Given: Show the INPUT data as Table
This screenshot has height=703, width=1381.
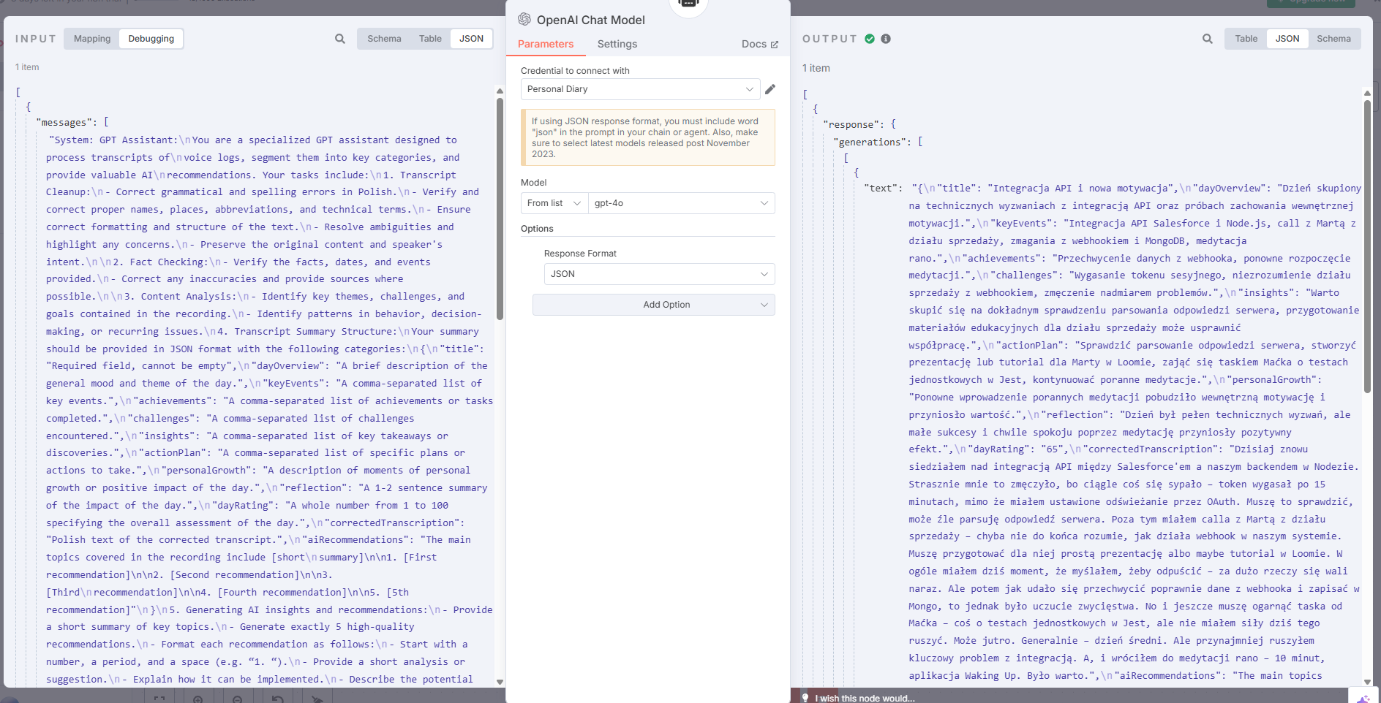Looking at the screenshot, I should click(430, 39).
